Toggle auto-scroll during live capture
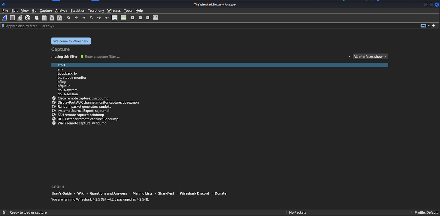Screen dimensions: 440x216 114,18
